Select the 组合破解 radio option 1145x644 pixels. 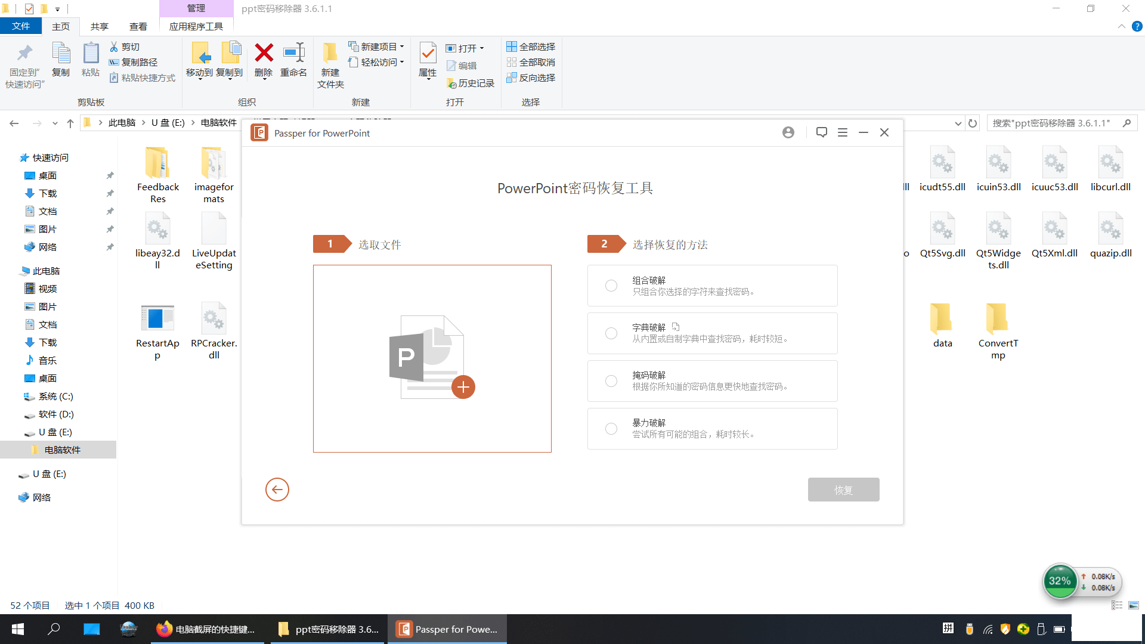click(611, 286)
